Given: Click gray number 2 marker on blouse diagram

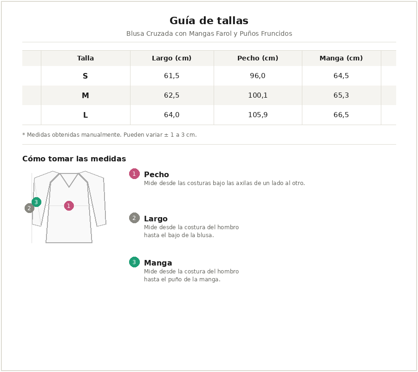Looking at the screenshot, I should [29, 208].
